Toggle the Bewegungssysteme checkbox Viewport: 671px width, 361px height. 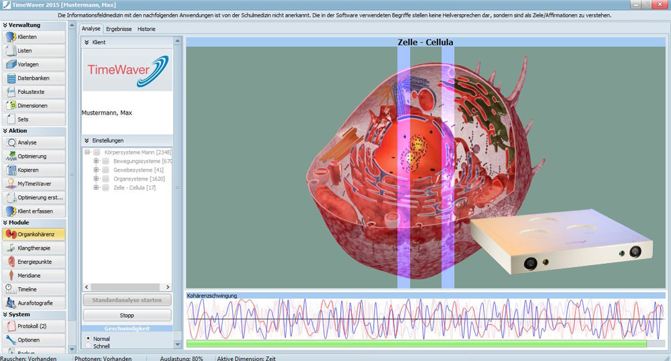coord(106,161)
